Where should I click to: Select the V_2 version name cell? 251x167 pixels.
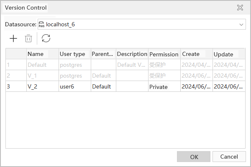click(42, 87)
